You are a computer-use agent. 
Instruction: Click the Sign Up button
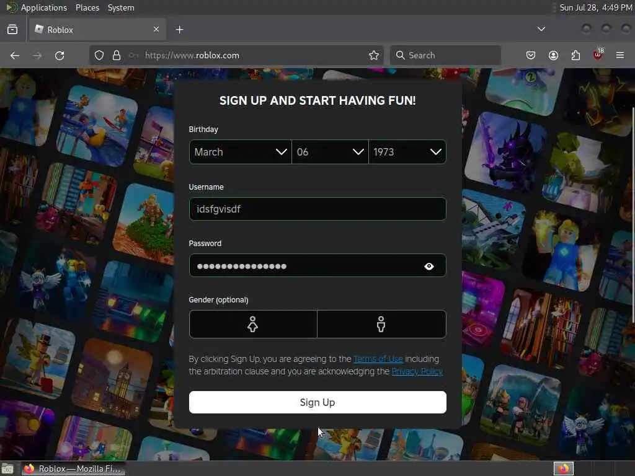[x=317, y=402]
